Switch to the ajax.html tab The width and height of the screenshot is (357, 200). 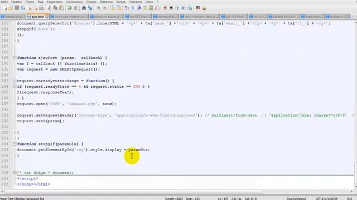pyautogui.click(x=37, y=17)
